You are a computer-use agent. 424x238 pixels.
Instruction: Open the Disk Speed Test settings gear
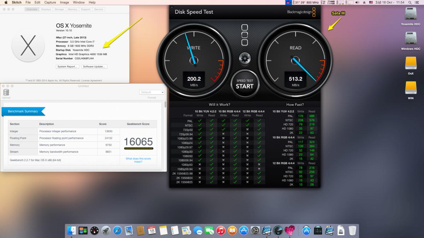(245, 58)
